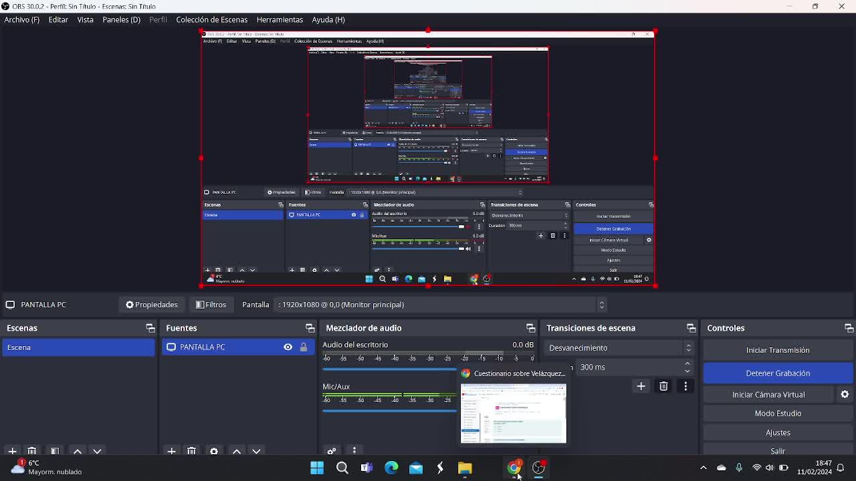
Task: Remove the current scene transition
Action: 663,386
